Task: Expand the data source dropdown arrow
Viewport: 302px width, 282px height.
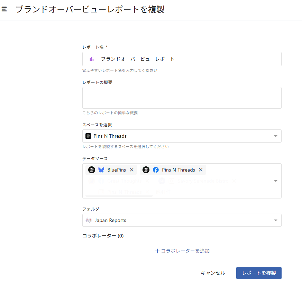Action: pyautogui.click(x=276, y=181)
